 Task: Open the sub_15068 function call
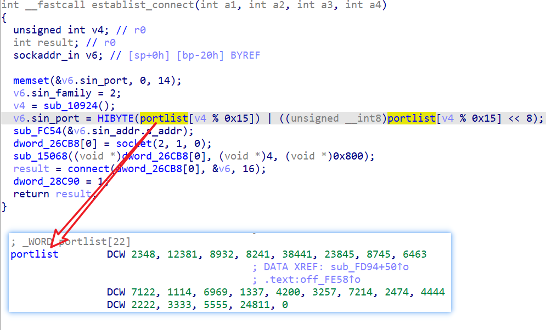40,156
